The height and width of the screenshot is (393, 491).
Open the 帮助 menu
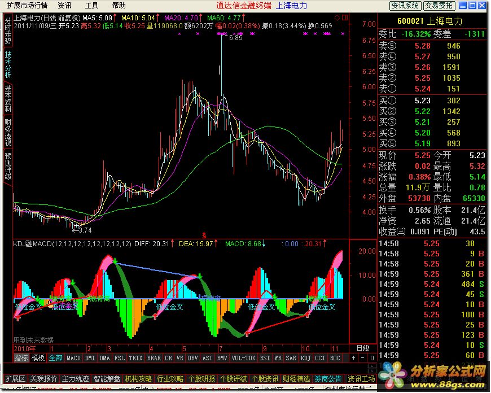pyautogui.click(x=119, y=6)
